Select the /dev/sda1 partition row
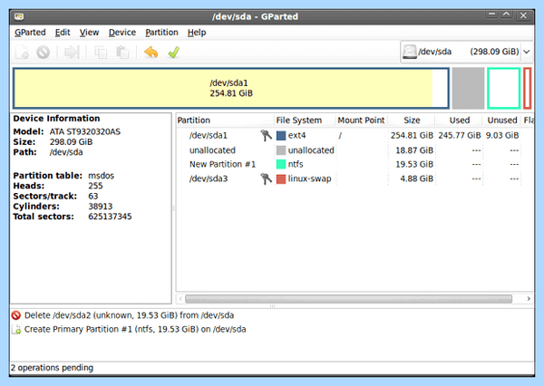 355,135
